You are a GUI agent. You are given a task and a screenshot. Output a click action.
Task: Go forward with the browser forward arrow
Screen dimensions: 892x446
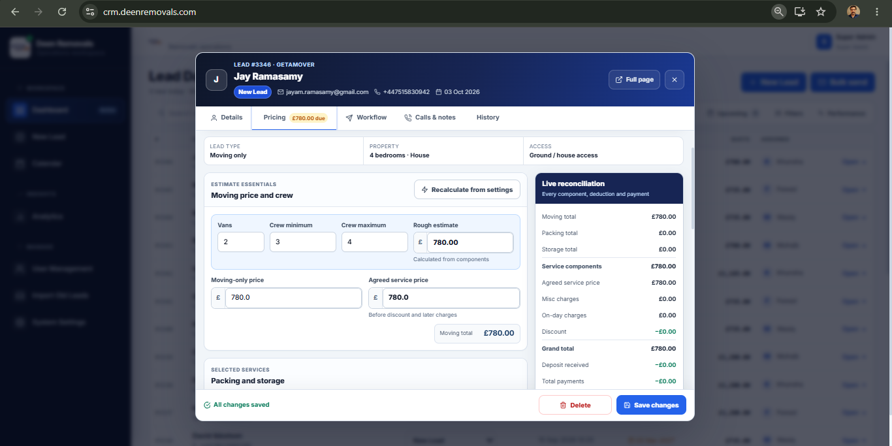(x=39, y=12)
